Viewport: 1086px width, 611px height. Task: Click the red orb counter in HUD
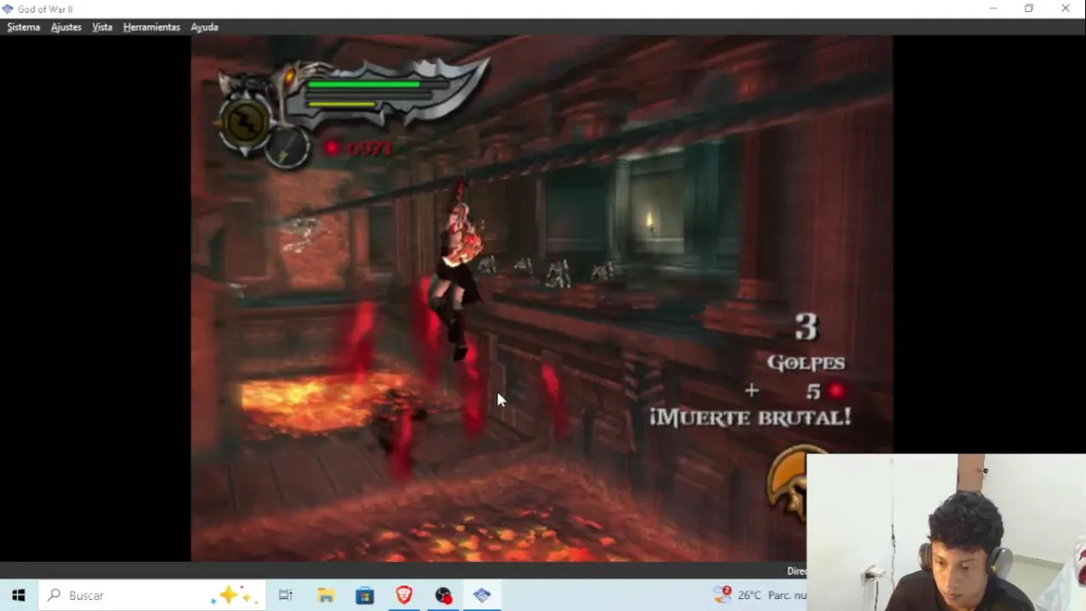click(x=358, y=149)
